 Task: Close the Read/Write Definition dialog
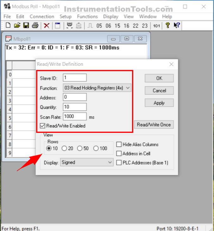click(171, 64)
